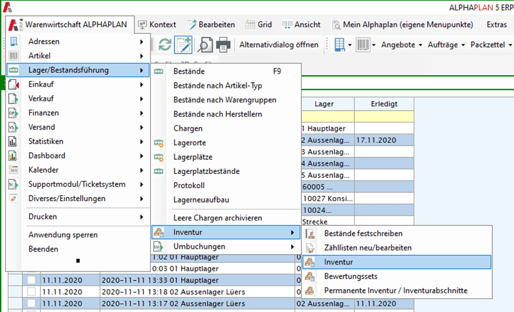
Task: Click the Bewertungssets icon
Action: click(310, 276)
